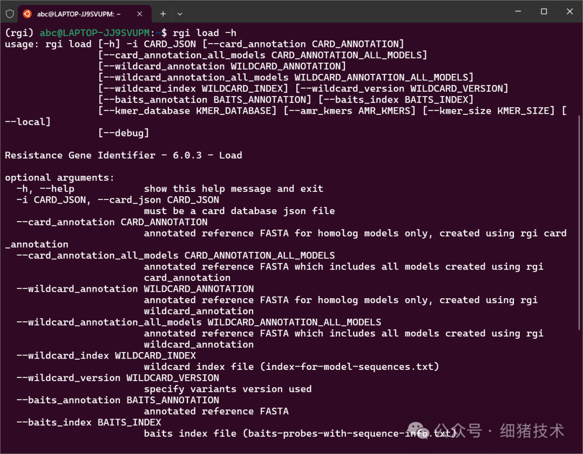This screenshot has height=454, width=583.
Task: Open the new tab dropdown chevron
Action: (180, 13)
